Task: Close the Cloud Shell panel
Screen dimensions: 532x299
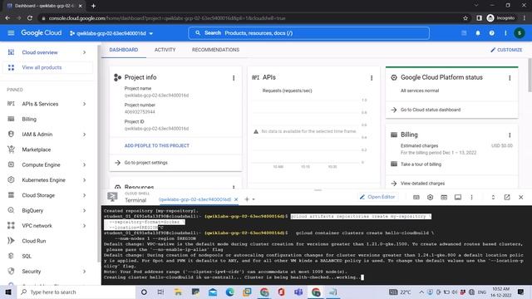Action: coord(521,197)
